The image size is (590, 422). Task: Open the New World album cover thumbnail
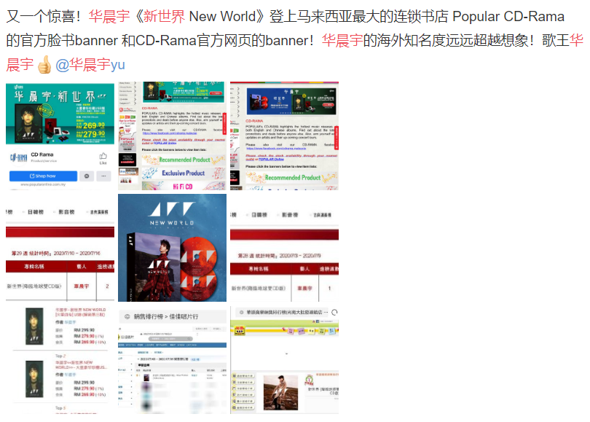[172, 248]
